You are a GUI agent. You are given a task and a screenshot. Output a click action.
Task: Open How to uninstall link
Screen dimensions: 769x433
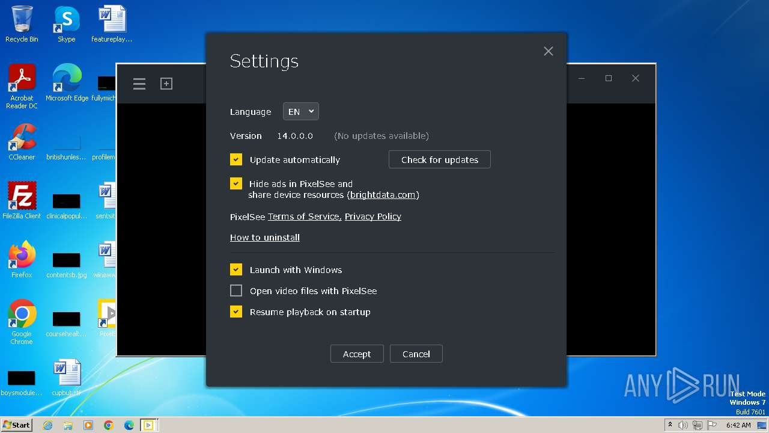265,238
